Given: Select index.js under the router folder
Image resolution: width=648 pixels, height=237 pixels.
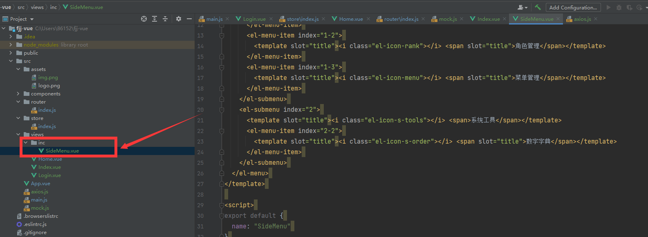Looking at the screenshot, I should coord(44,110).
